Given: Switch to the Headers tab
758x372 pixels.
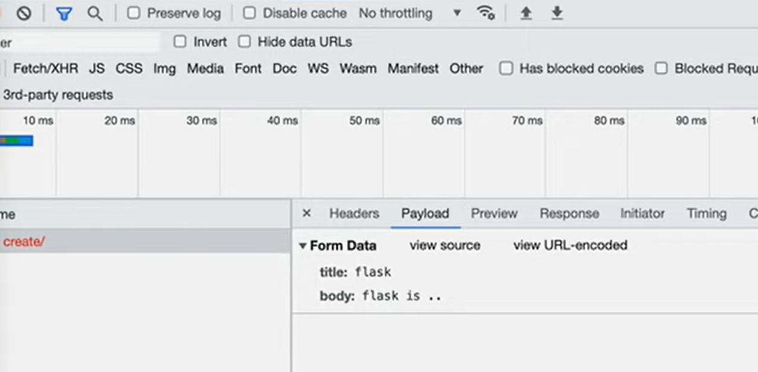Looking at the screenshot, I should [354, 213].
